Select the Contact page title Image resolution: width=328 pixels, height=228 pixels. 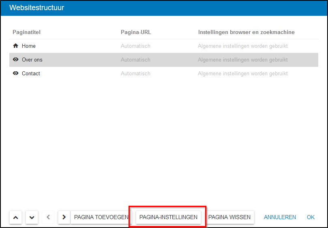point(31,74)
